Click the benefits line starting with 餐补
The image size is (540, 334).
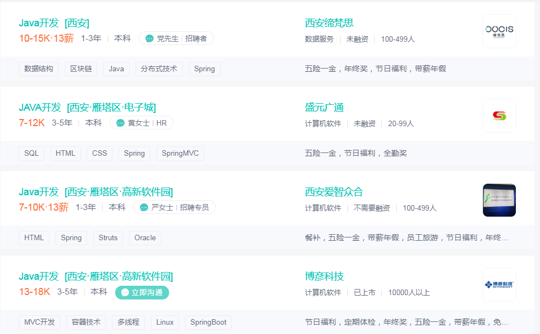point(407,237)
